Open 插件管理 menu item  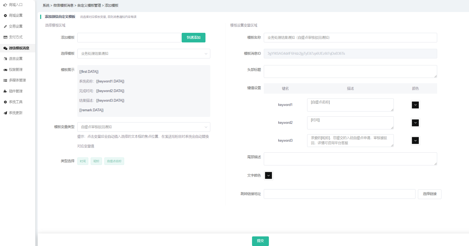(x=16, y=91)
